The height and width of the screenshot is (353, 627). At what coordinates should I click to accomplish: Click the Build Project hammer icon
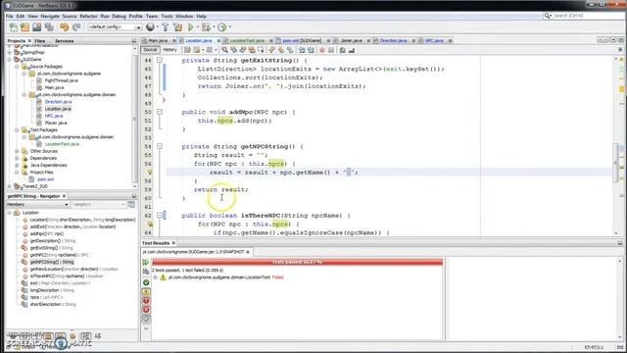coord(166,27)
